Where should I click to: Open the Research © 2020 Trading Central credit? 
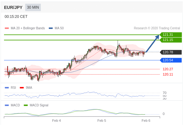157,28
